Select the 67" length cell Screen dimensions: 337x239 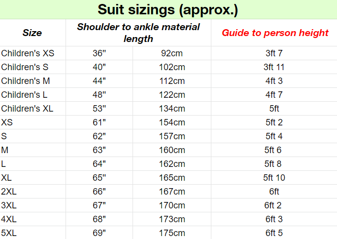click(100, 205)
